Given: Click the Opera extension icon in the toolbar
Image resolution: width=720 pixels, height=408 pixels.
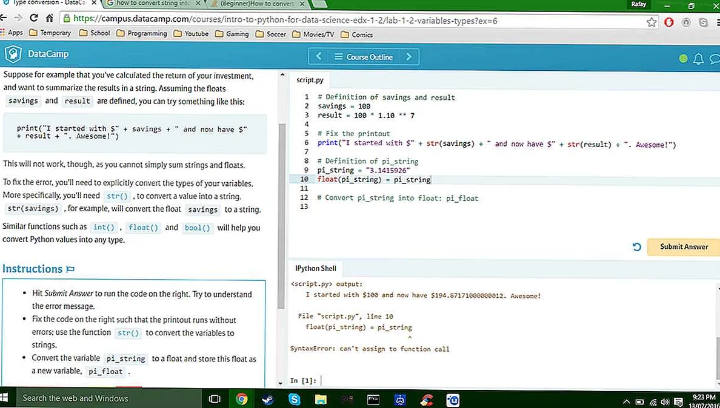Looking at the screenshot, I should click(x=669, y=22).
